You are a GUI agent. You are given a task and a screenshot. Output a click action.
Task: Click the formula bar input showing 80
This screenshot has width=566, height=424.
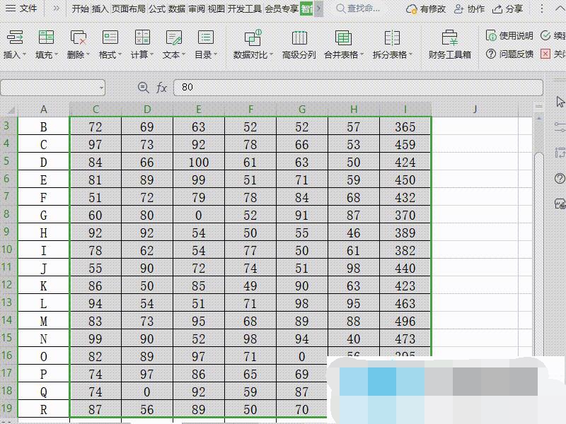tap(354, 87)
